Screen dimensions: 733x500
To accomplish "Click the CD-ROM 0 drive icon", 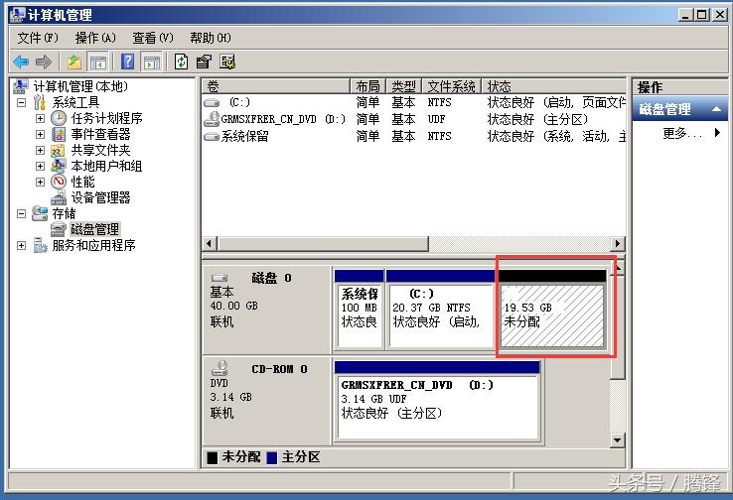I will (x=220, y=368).
